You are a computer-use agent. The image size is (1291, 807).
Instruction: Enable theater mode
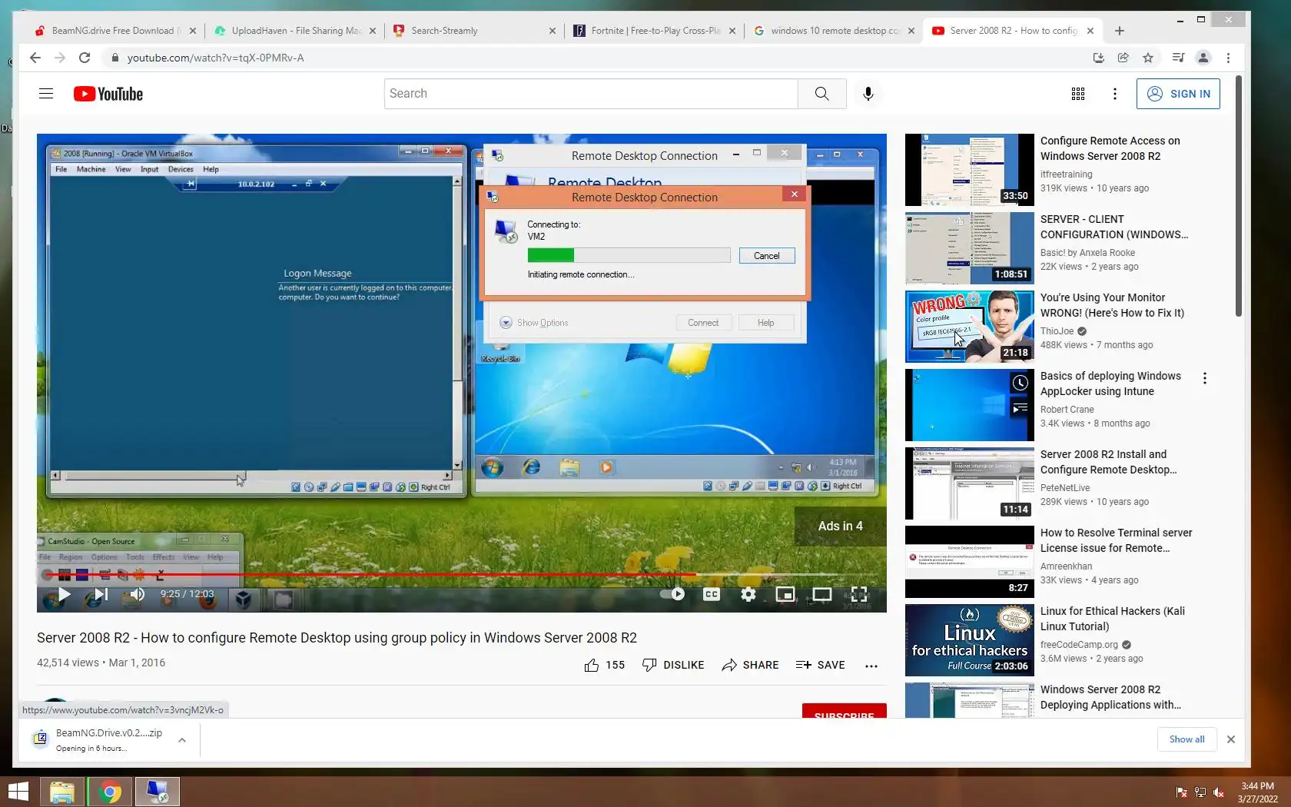822,594
